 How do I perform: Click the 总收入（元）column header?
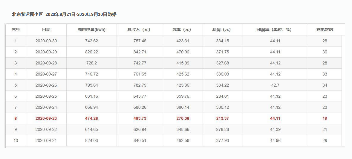pos(140,30)
